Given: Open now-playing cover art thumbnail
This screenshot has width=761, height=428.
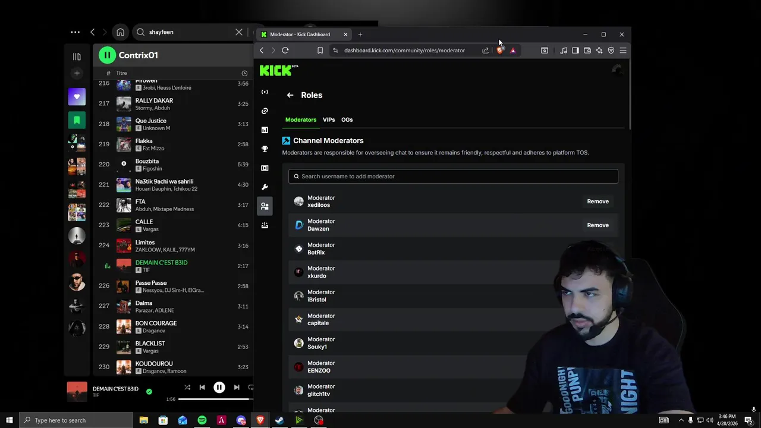Looking at the screenshot, I should click(77, 391).
